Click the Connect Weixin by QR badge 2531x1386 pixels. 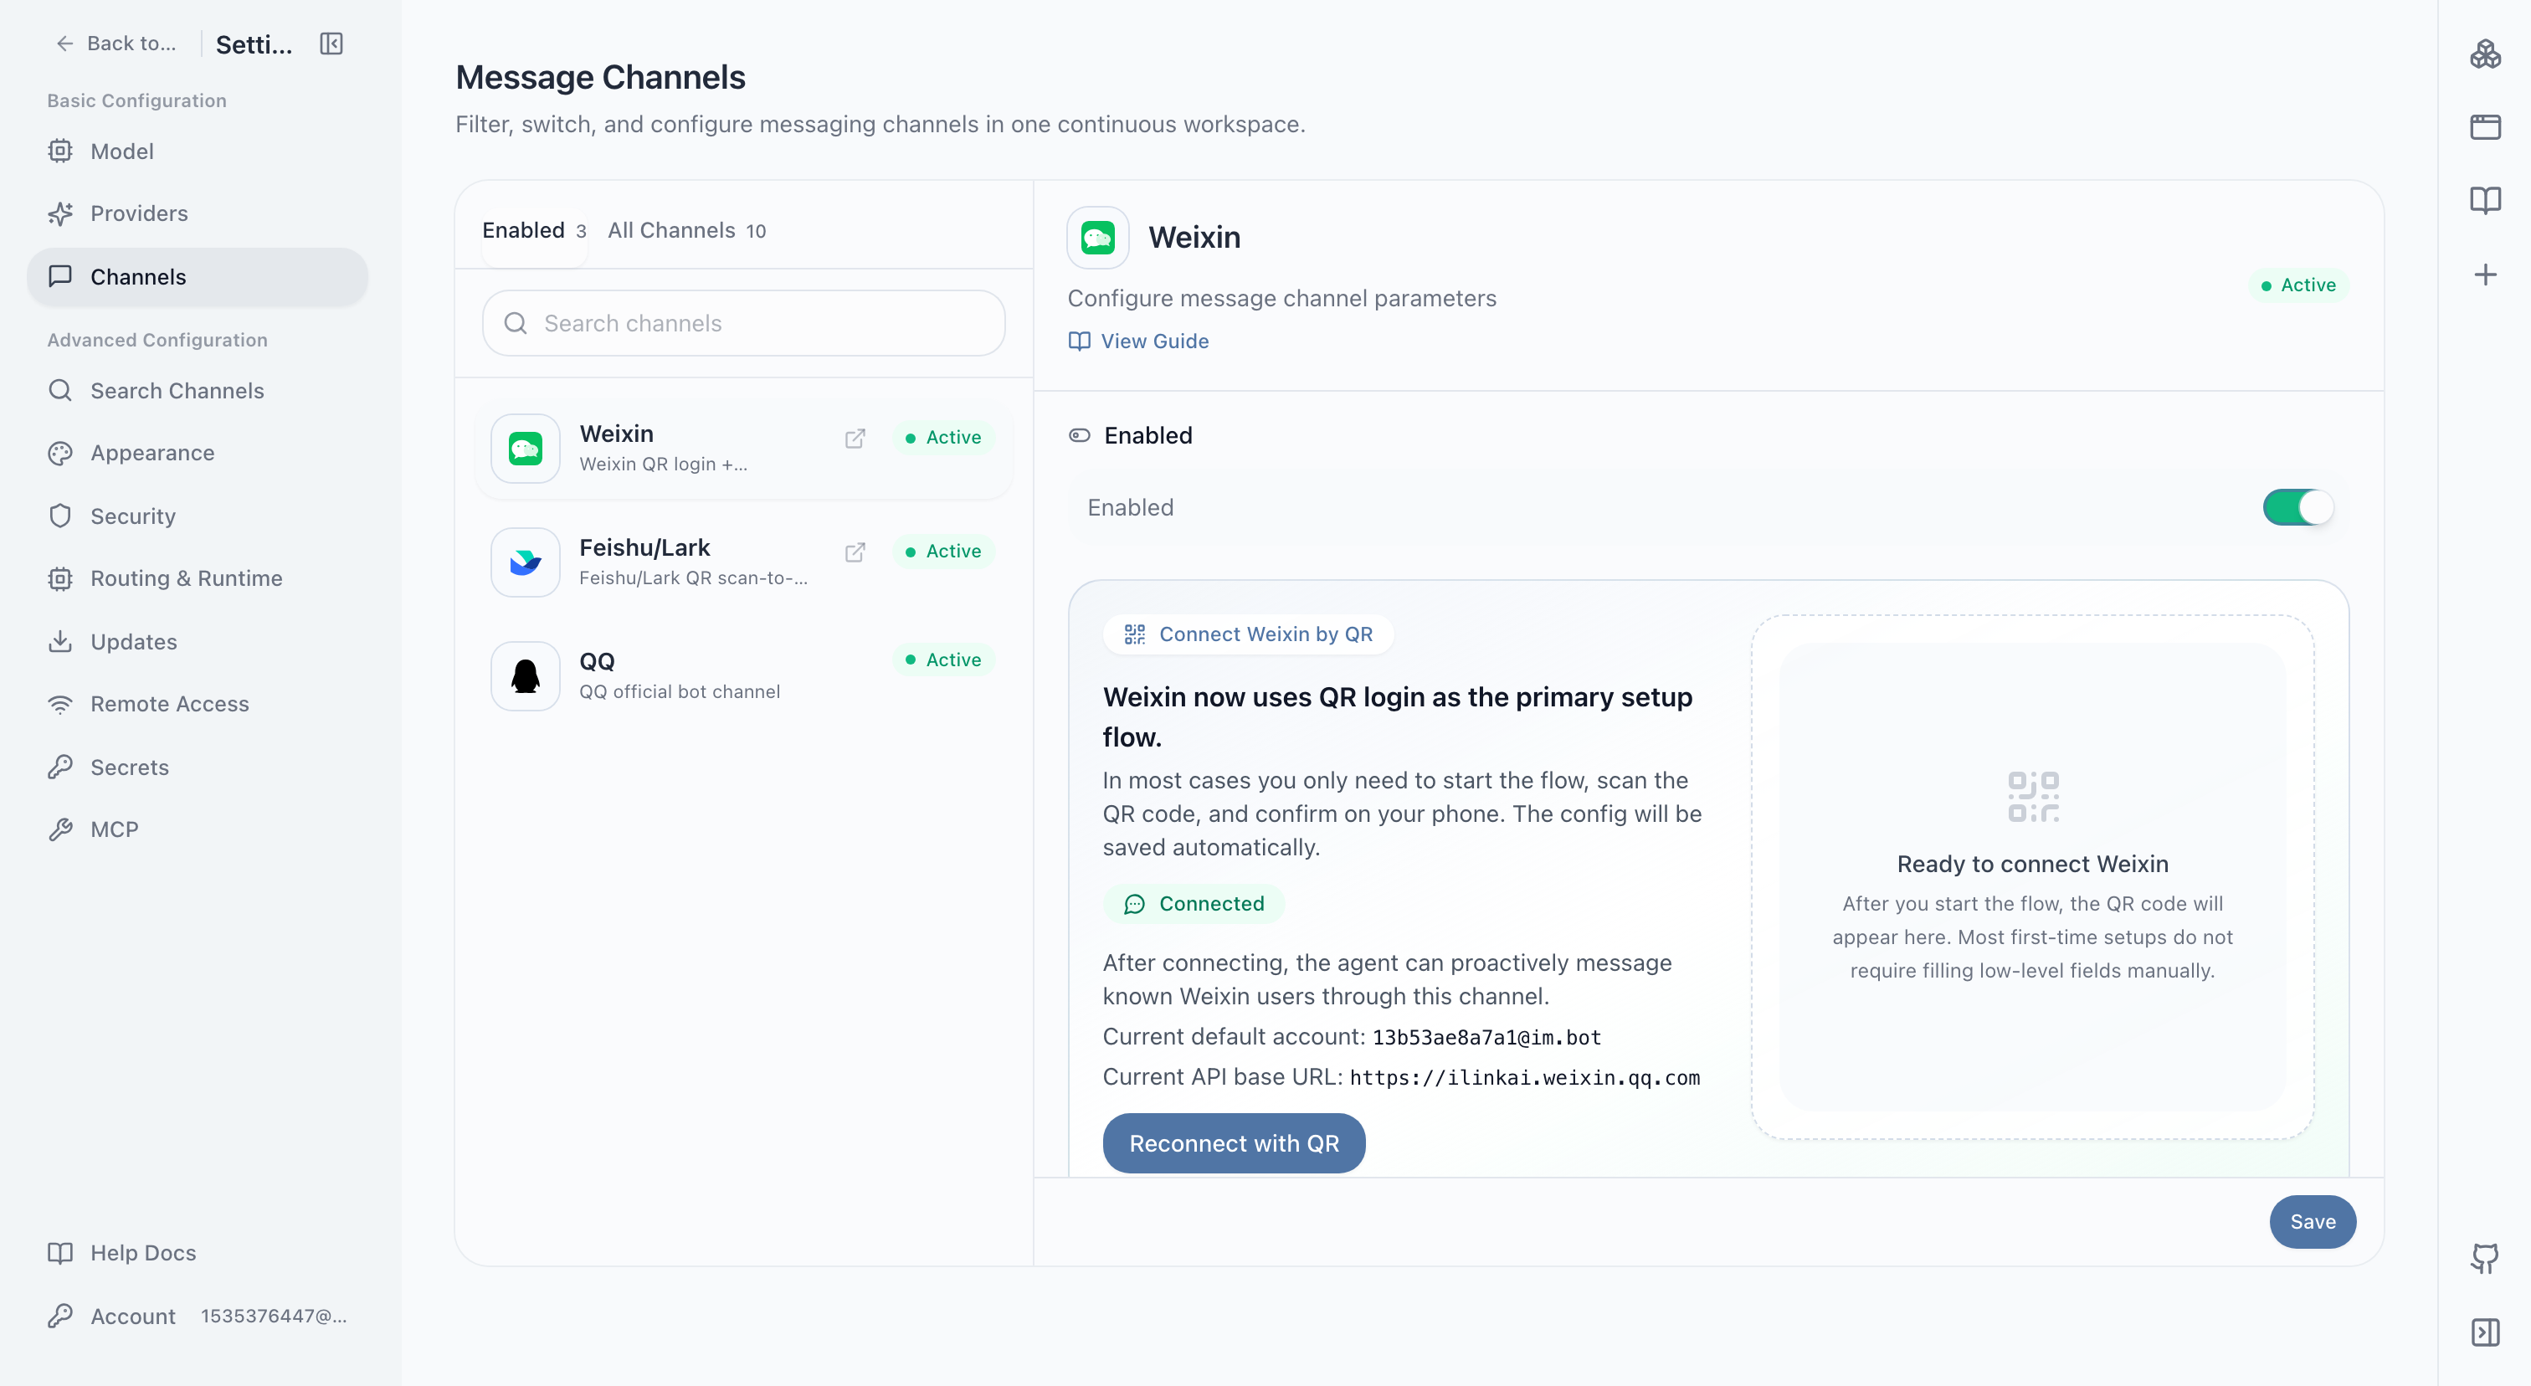pyautogui.click(x=1248, y=634)
